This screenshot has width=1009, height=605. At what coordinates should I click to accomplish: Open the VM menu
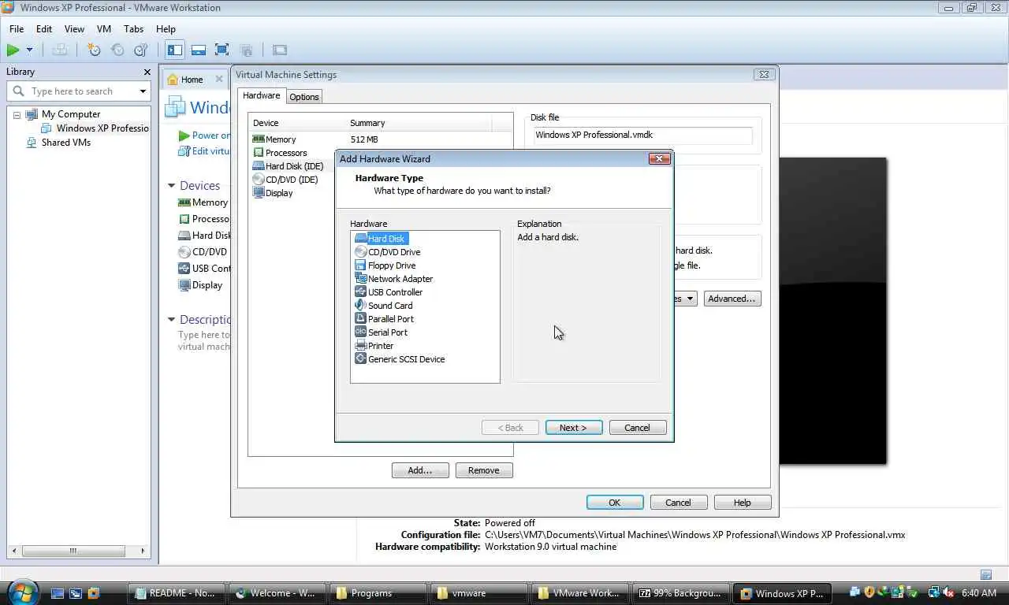coord(104,28)
